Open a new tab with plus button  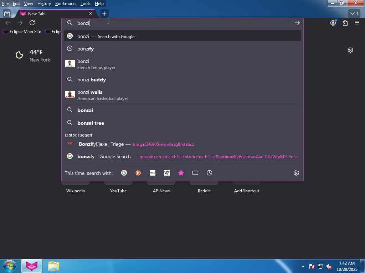pyautogui.click(x=104, y=14)
